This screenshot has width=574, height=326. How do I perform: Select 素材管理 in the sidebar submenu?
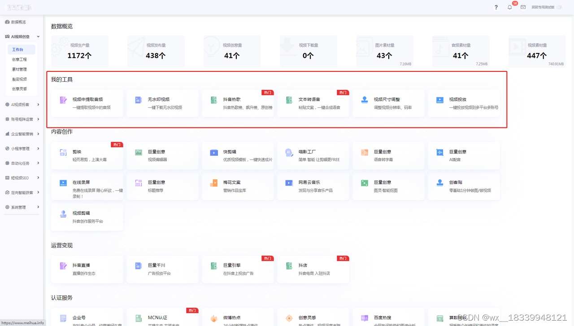[x=19, y=69]
